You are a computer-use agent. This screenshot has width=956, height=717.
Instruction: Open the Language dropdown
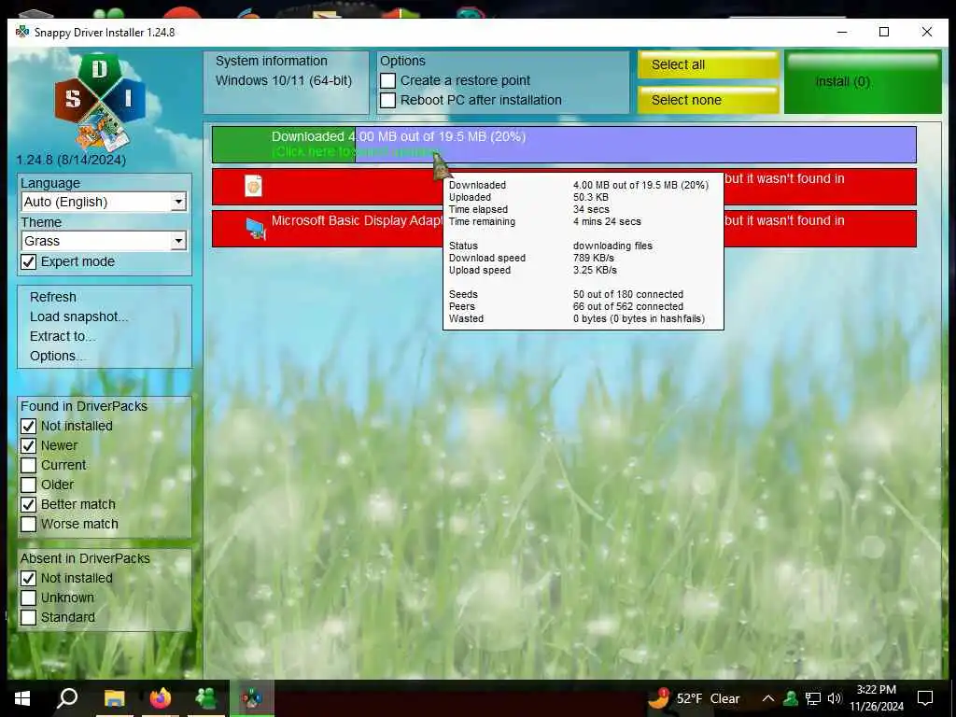[104, 202]
